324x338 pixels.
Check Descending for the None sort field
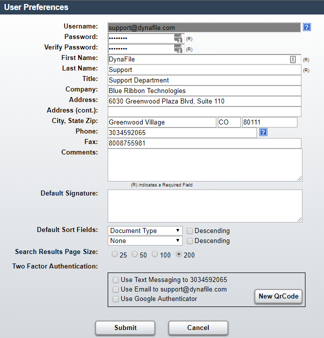pyautogui.click(x=189, y=241)
